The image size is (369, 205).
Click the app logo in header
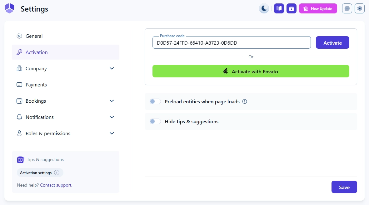pos(9,8)
